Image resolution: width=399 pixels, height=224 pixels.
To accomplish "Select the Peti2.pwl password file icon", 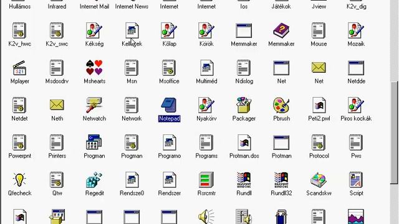I will (x=319, y=105).
